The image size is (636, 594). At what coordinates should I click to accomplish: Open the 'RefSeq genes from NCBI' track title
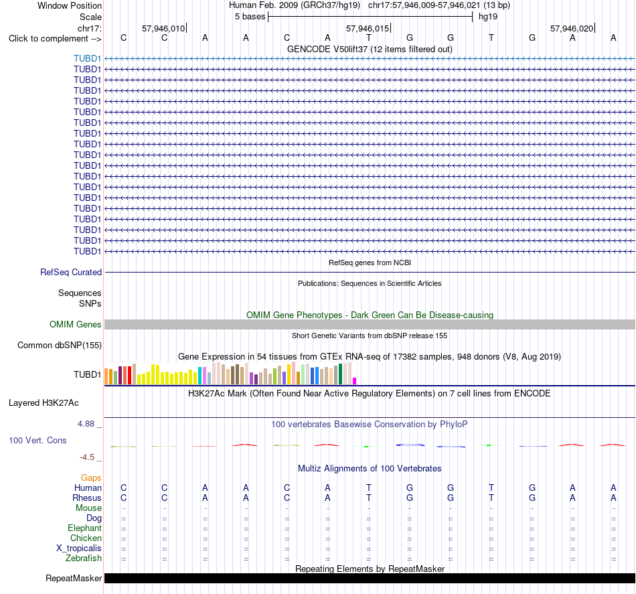(x=370, y=263)
